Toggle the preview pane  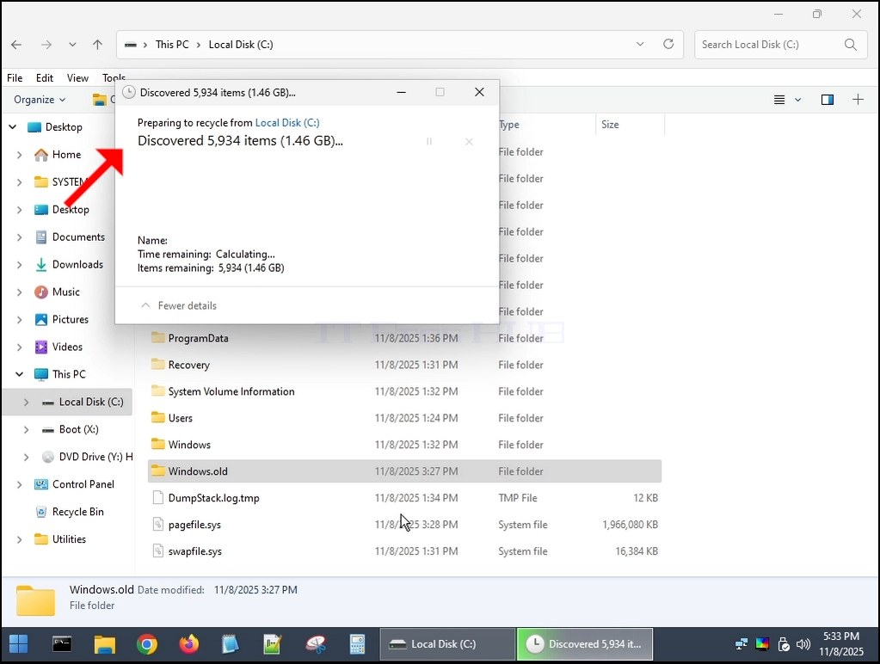pyautogui.click(x=828, y=100)
